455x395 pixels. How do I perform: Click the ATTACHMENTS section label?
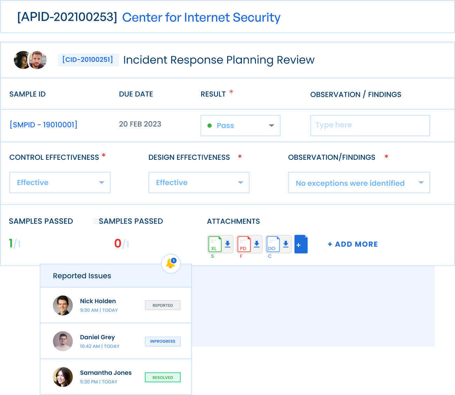(x=233, y=221)
